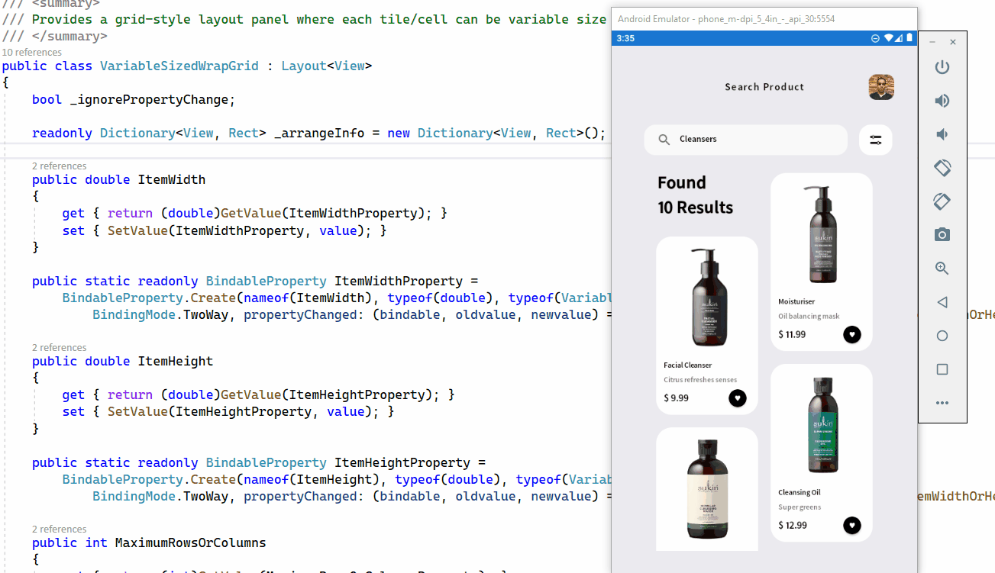Click 'Super greens' description text
The height and width of the screenshot is (573, 995).
click(800, 507)
